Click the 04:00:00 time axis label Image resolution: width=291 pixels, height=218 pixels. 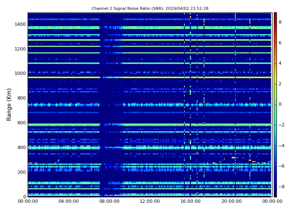coord(69,201)
